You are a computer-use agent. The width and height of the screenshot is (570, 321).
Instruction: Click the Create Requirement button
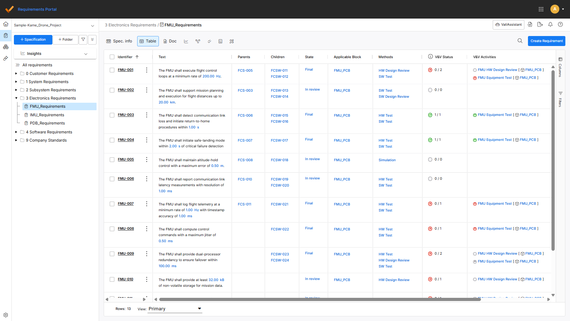tap(546, 41)
